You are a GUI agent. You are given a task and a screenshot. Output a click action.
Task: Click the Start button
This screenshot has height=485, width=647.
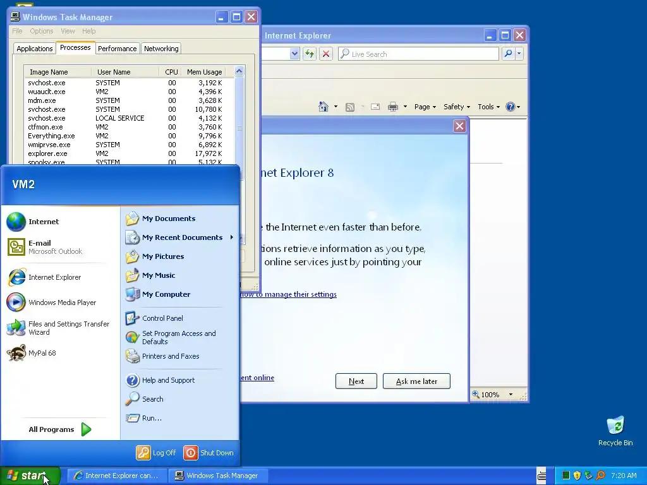30,476
